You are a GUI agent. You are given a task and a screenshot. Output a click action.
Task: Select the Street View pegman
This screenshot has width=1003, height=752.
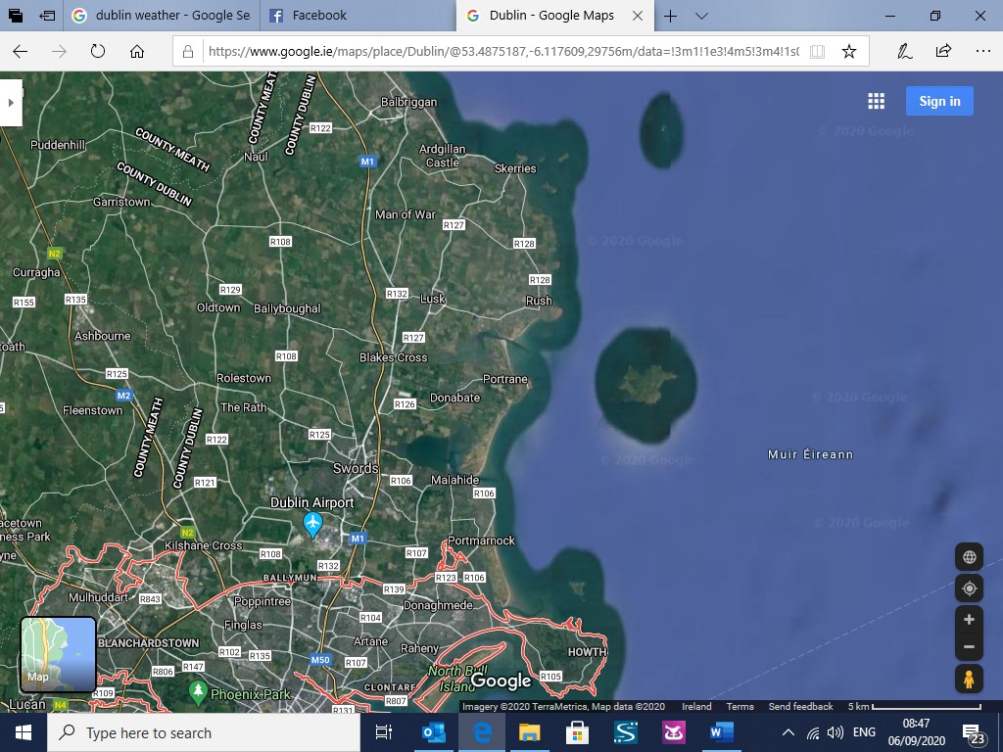point(969,680)
